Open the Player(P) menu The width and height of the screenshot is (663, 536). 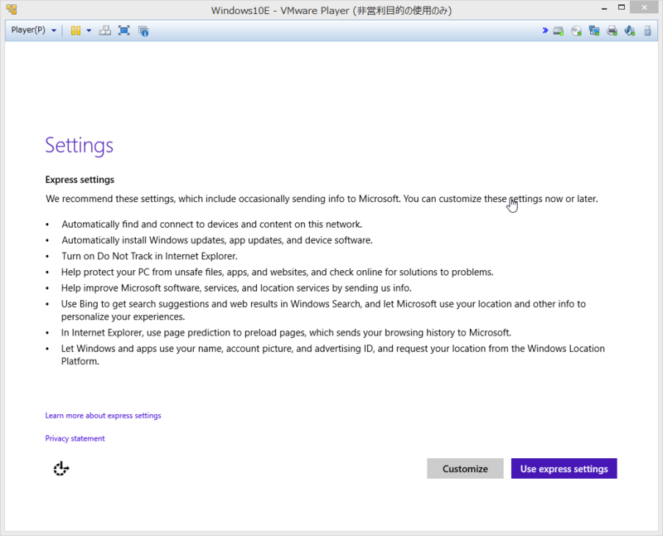pyautogui.click(x=33, y=30)
